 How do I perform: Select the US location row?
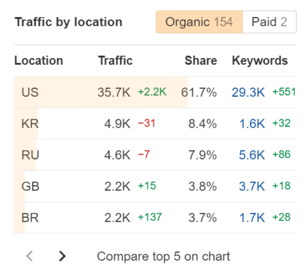point(30,92)
